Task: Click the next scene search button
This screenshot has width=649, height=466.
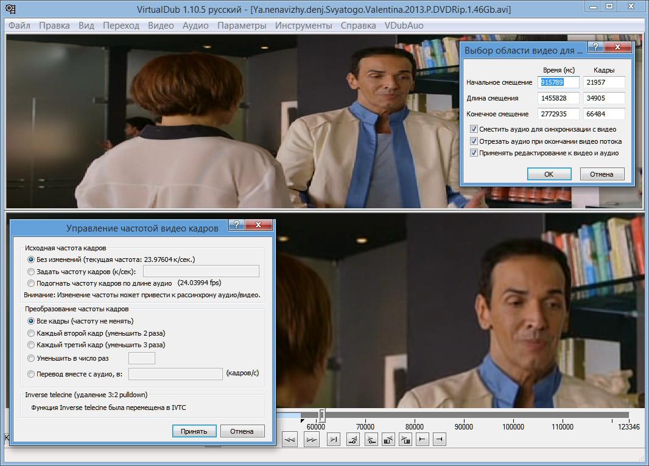Action: (x=405, y=440)
